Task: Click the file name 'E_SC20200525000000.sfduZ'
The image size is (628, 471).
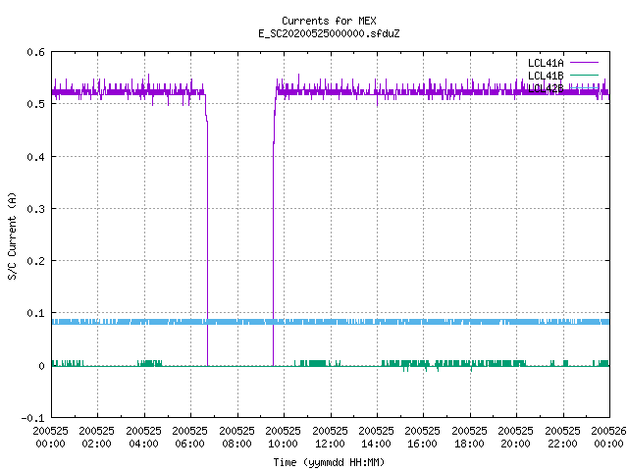Action: [329, 33]
